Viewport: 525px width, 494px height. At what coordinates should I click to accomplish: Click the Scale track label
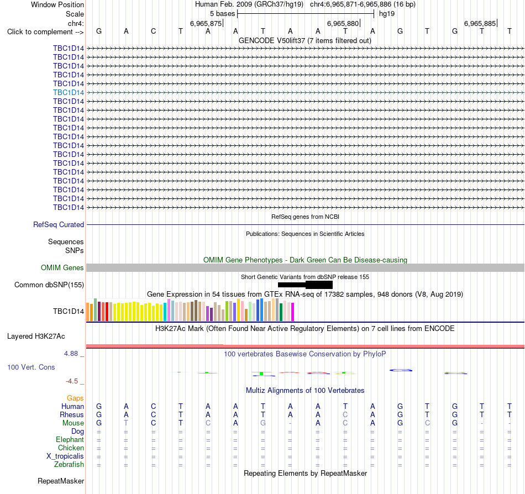[75, 14]
